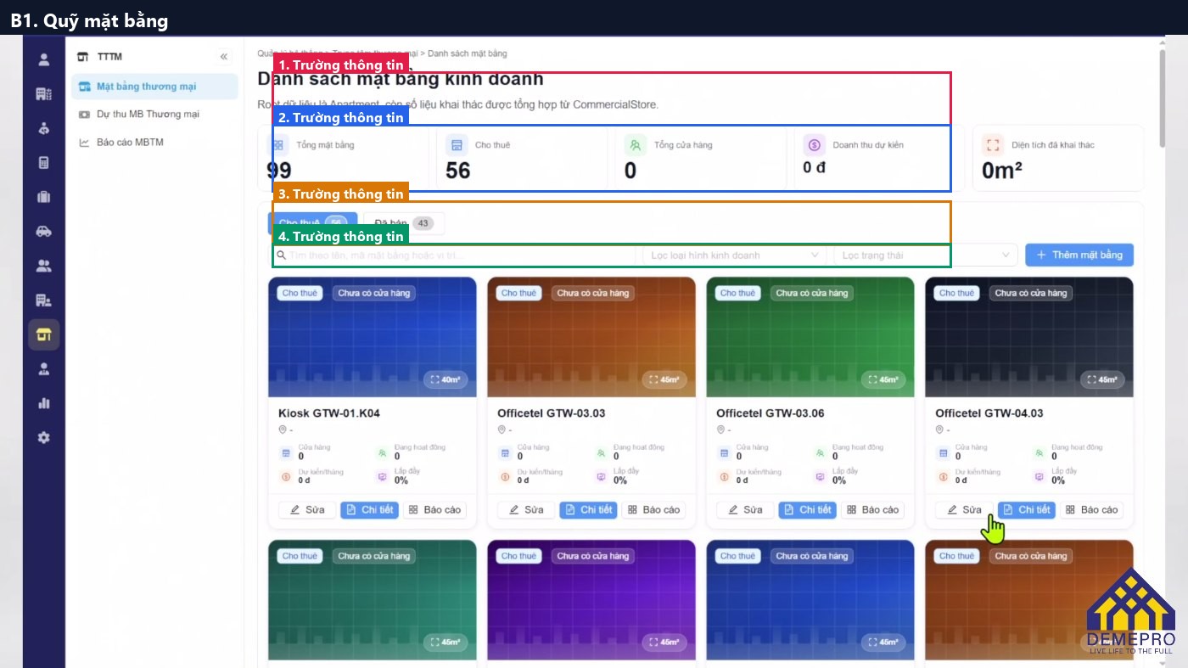Viewport: 1188px width, 668px height.
Task: Open the user profile icon in the dark sidebar
Action: [43, 59]
